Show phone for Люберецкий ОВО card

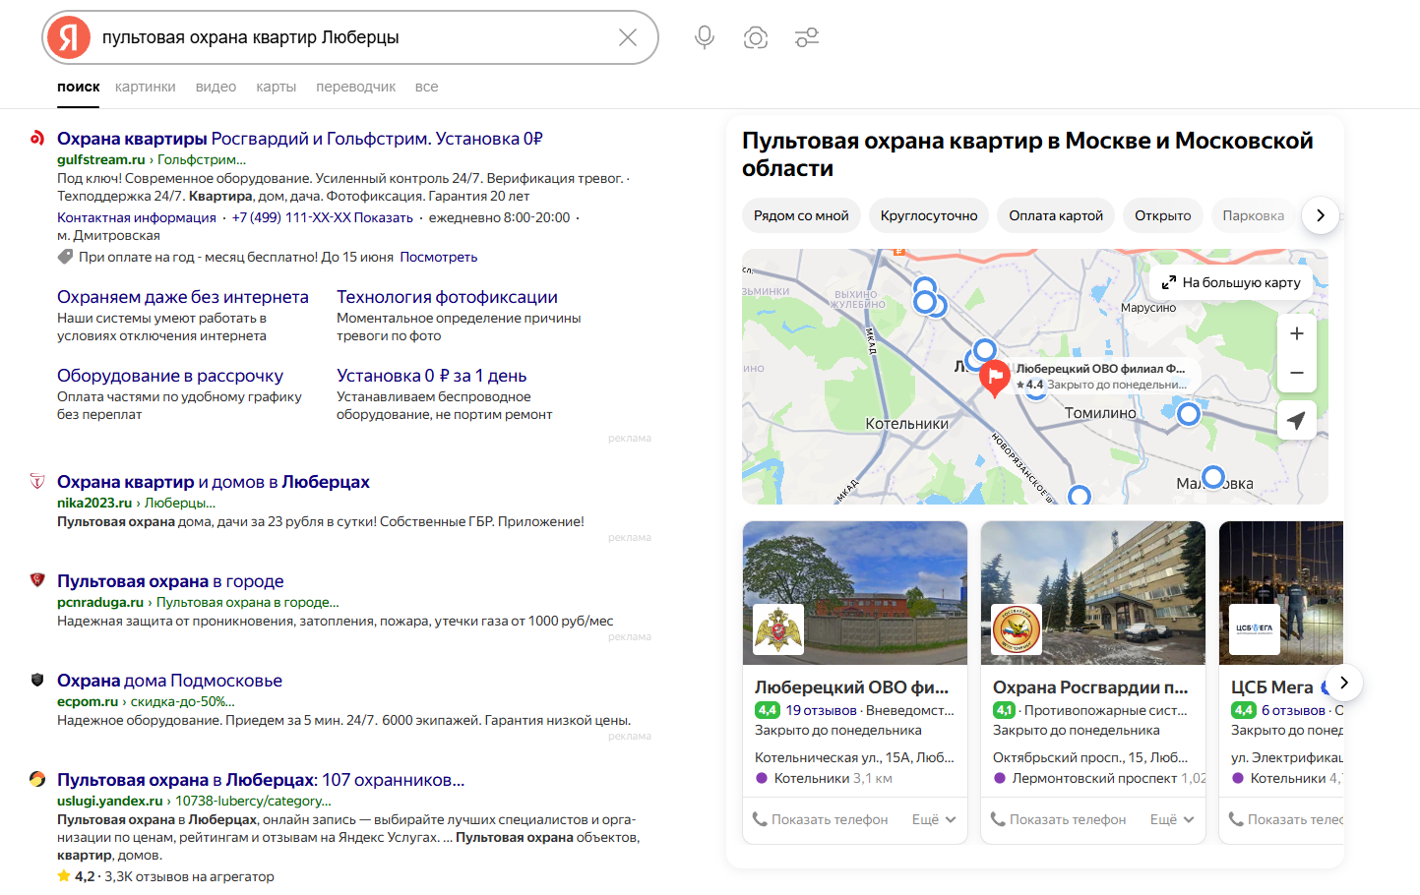click(821, 819)
